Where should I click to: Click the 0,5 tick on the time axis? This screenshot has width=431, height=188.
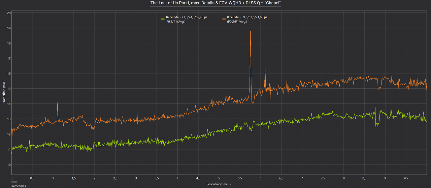click(x=32, y=178)
